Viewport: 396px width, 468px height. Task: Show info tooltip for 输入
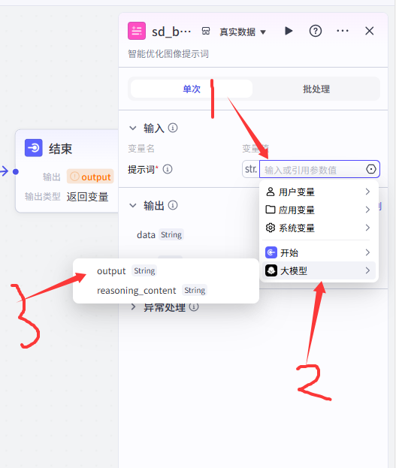(173, 128)
